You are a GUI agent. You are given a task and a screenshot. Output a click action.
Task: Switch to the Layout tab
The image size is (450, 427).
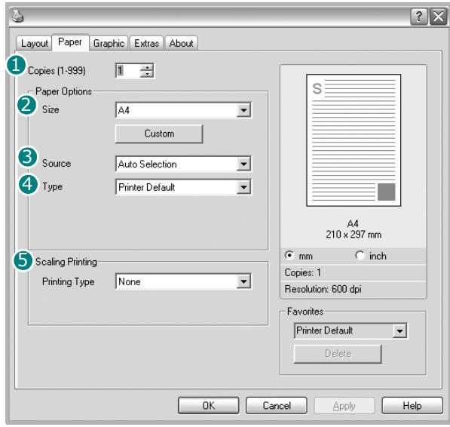[x=35, y=43]
